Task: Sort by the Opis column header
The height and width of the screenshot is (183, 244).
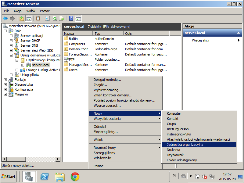Action: click(x=146, y=34)
